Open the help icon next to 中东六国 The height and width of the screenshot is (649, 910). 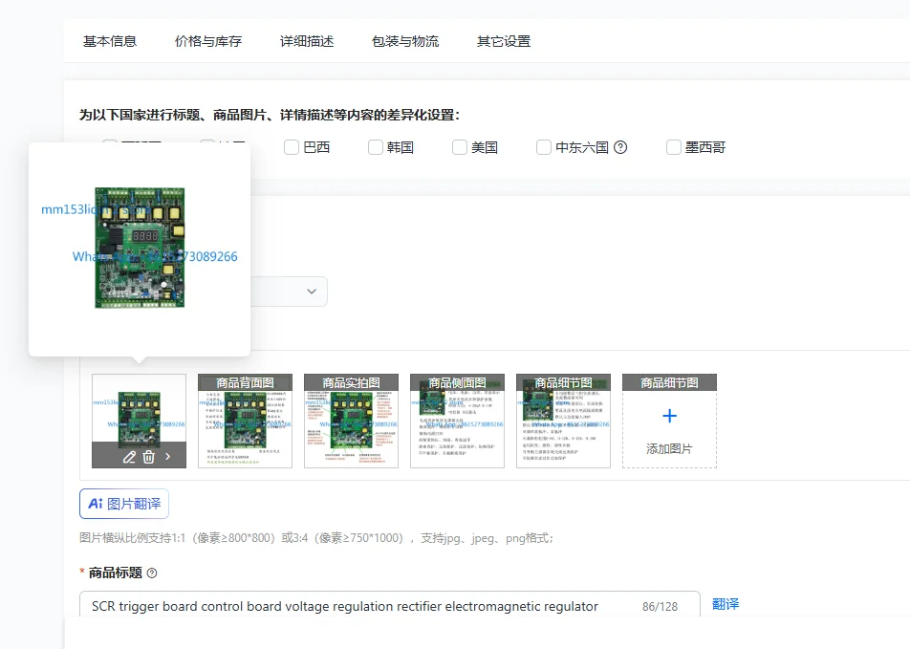[x=620, y=147]
